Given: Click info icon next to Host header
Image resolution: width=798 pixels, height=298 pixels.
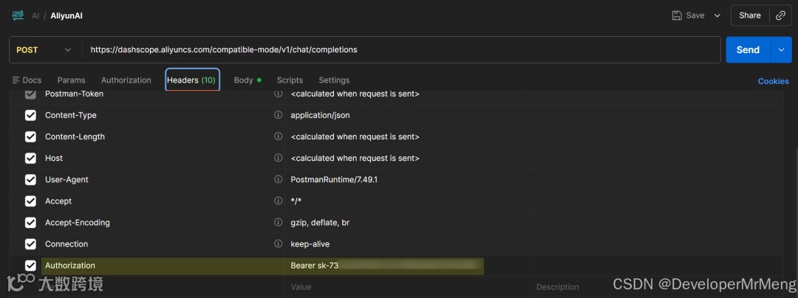Looking at the screenshot, I should tap(279, 158).
